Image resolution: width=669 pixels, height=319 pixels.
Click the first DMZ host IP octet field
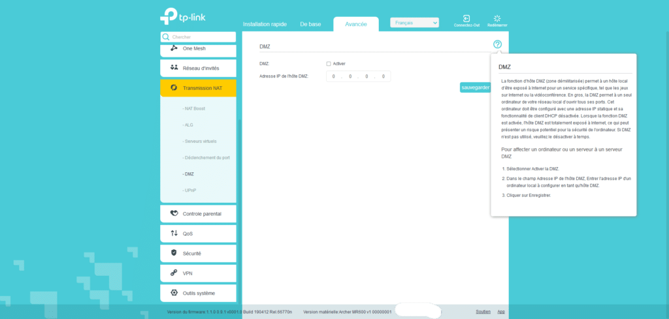(x=334, y=76)
